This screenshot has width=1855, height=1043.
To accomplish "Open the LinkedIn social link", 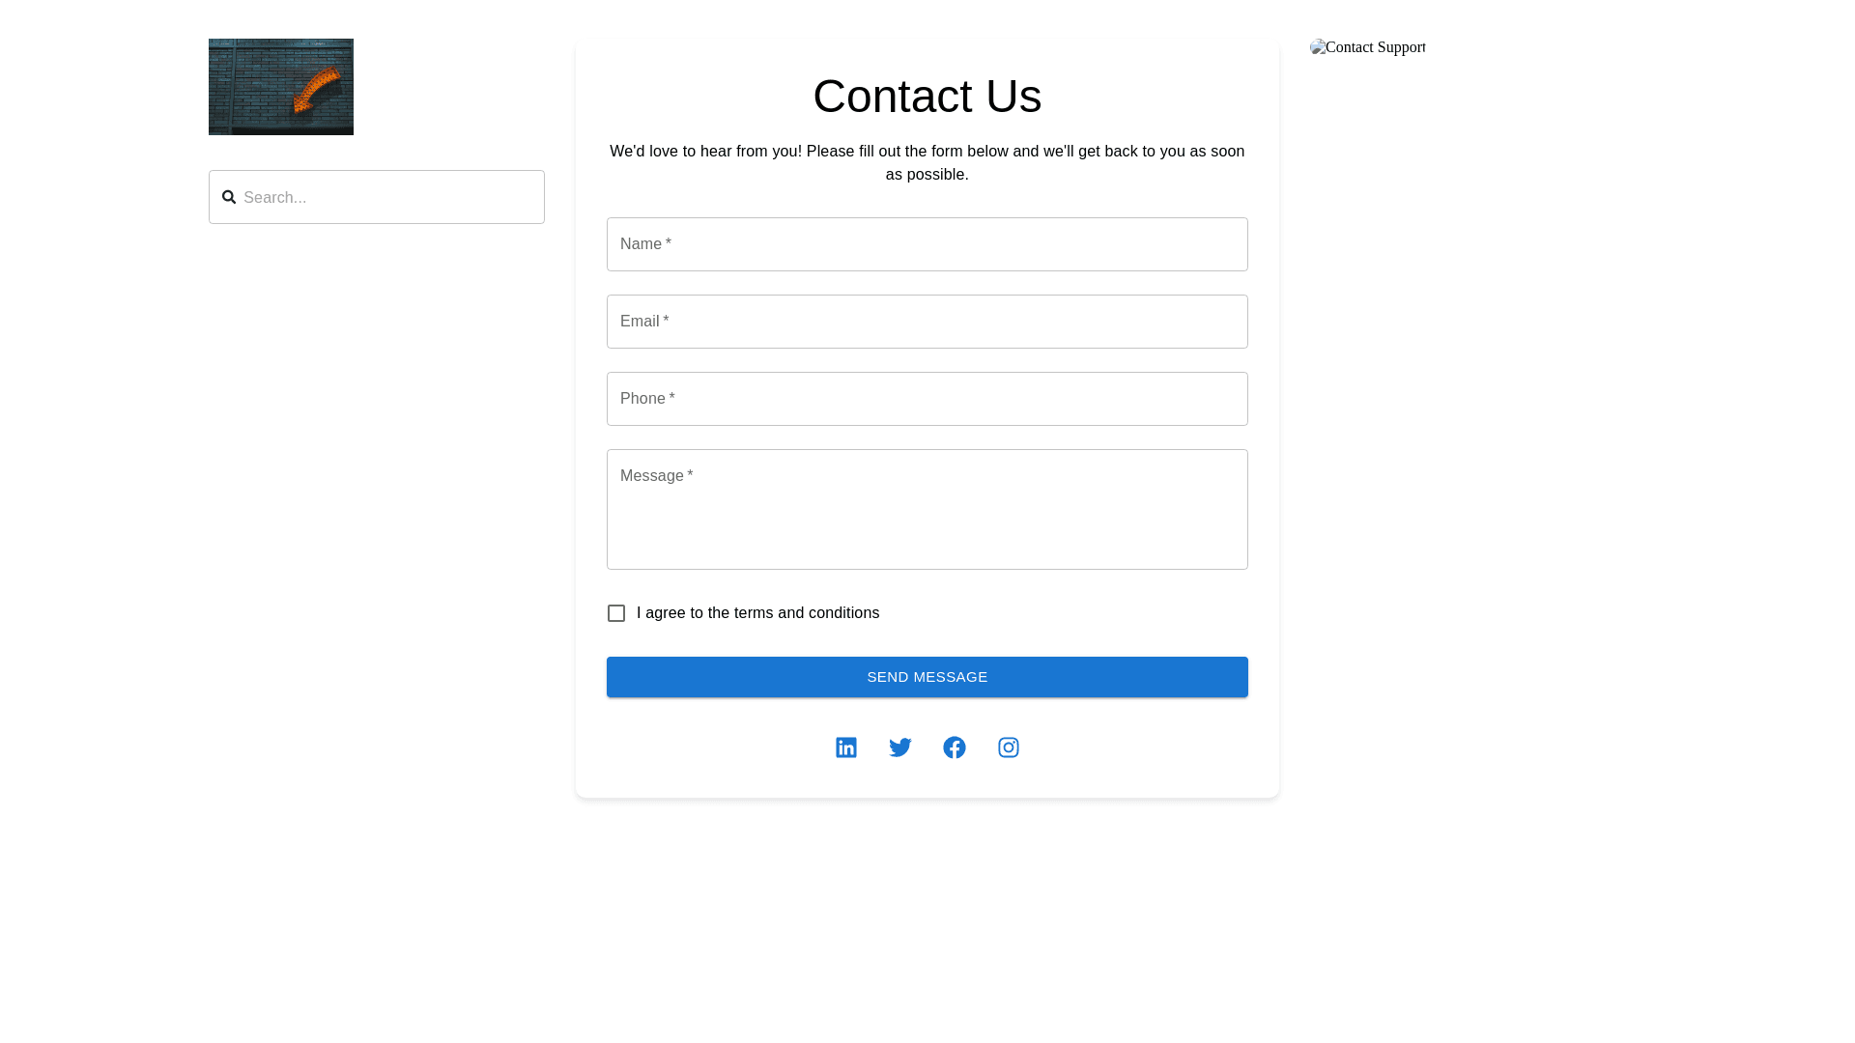I will coord(845,747).
